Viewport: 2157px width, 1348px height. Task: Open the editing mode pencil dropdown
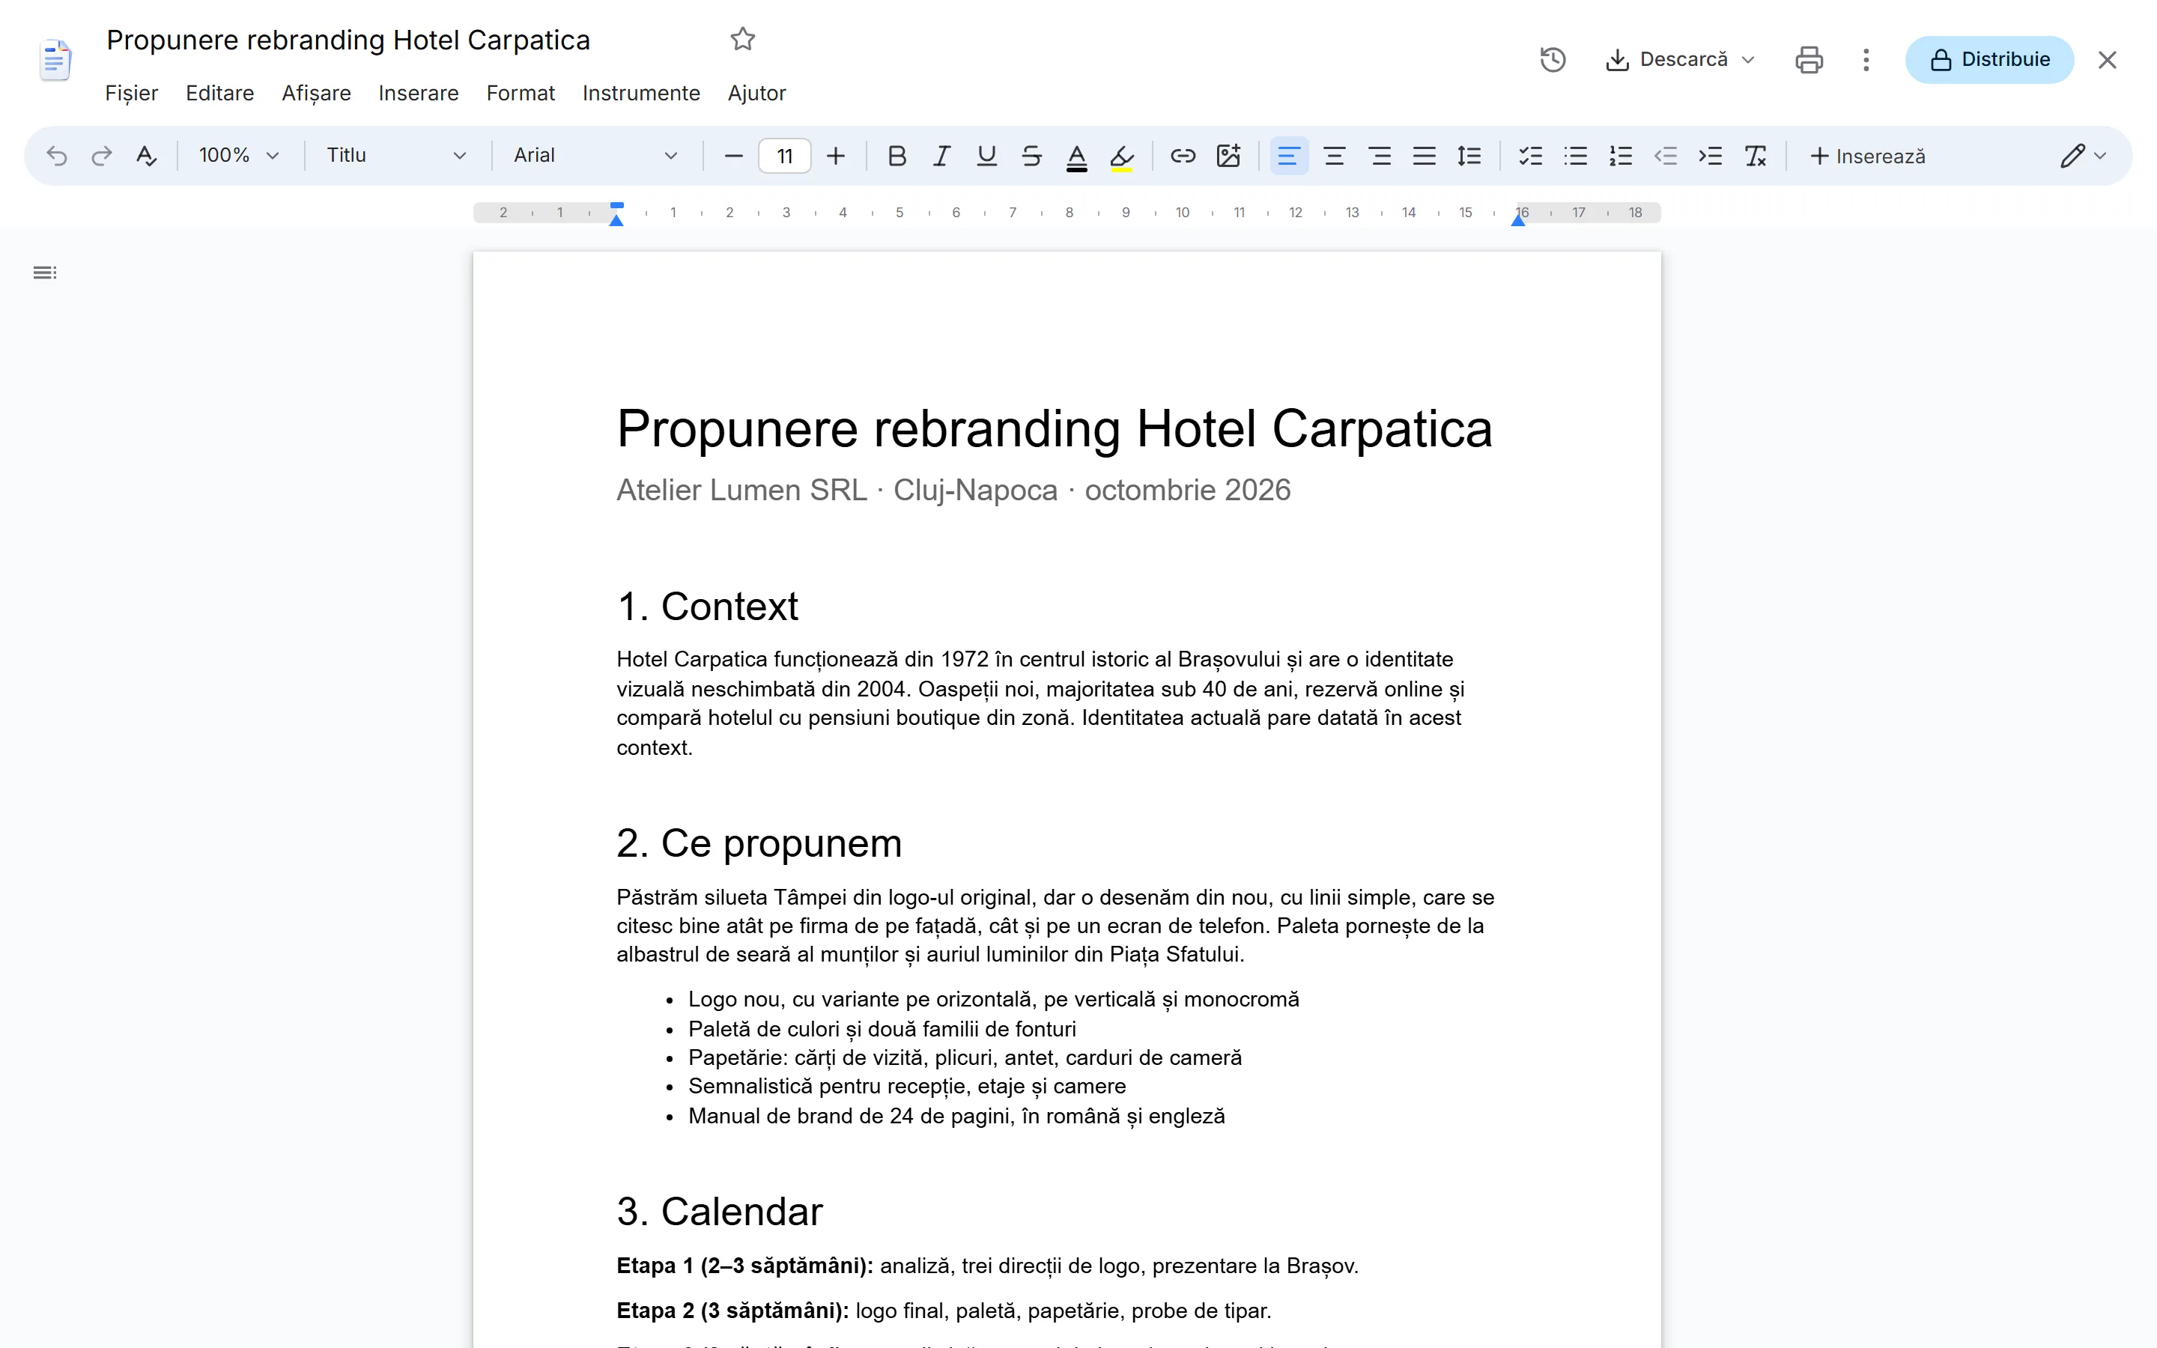point(2083,156)
